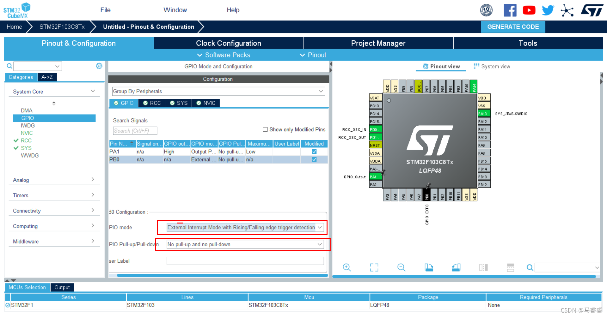The height and width of the screenshot is (316, 607).
Task: Select DMA in System Core list
Action: 27,110
